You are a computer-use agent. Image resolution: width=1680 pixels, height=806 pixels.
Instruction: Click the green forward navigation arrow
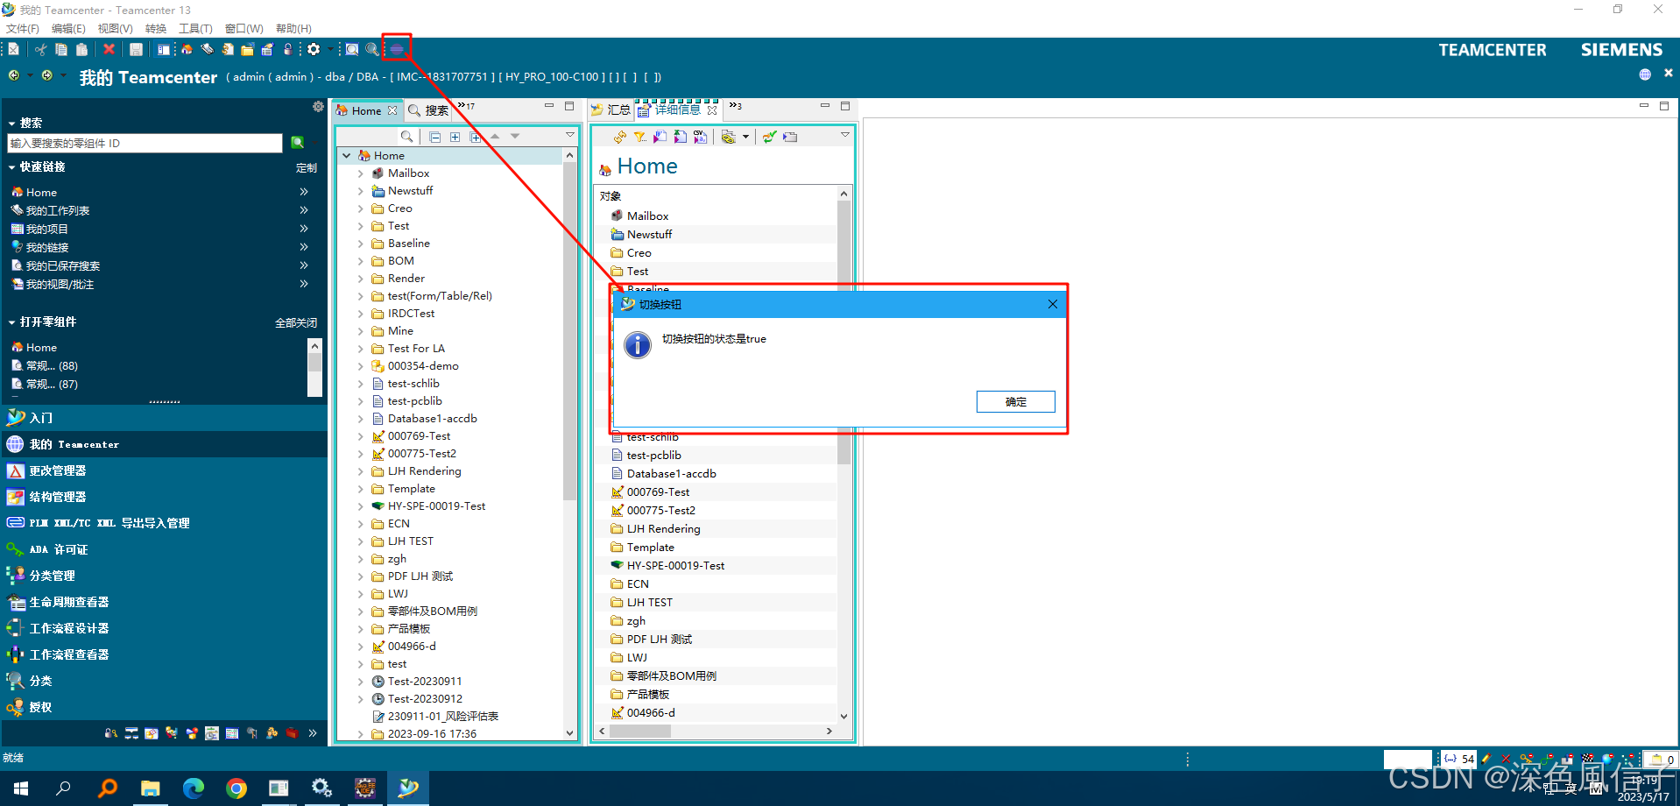point(47,76)
